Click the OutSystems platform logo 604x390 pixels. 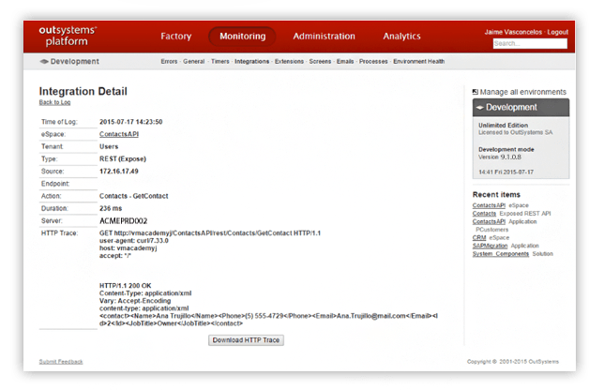pos(68,36)
